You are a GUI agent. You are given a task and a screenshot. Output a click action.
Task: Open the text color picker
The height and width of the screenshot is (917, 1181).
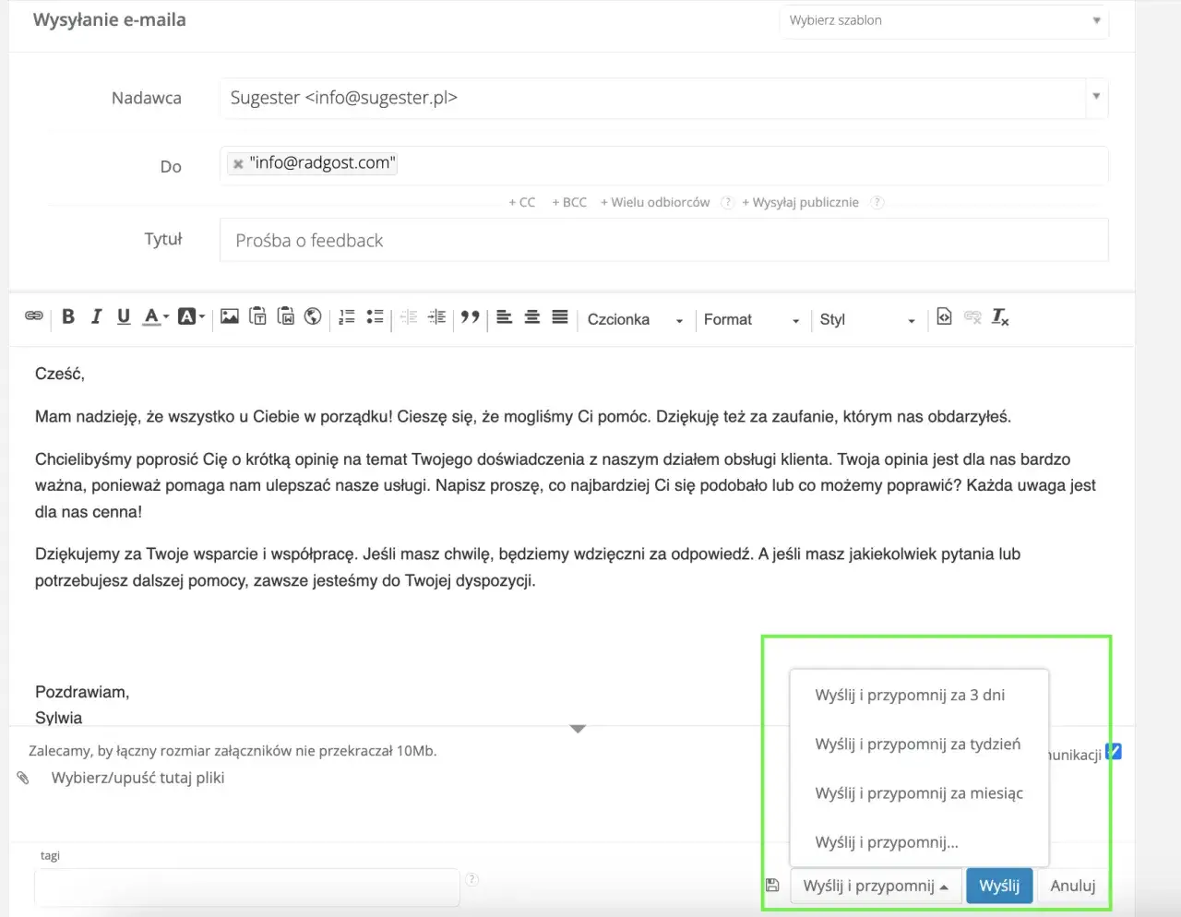(x=155, y=317)
